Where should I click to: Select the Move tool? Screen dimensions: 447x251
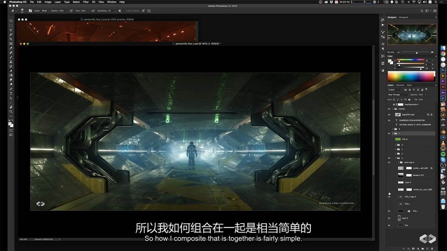pyautogui.click(x=11, y=21)
